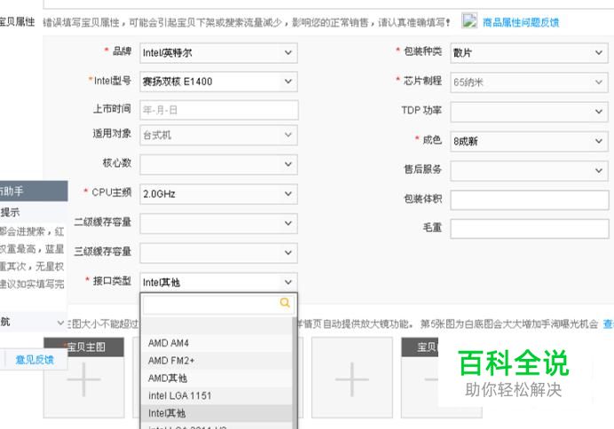Expand the TDP 功率 dropdown
The image size is (614, 429).
click(x=529, y=112)
